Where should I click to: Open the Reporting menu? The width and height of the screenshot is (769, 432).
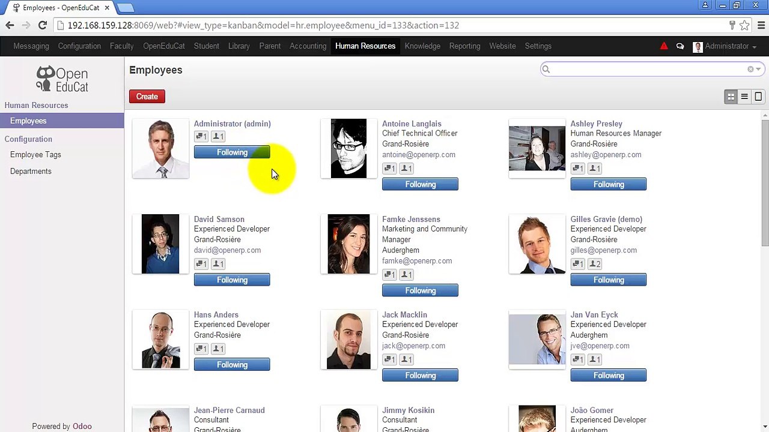464,46
